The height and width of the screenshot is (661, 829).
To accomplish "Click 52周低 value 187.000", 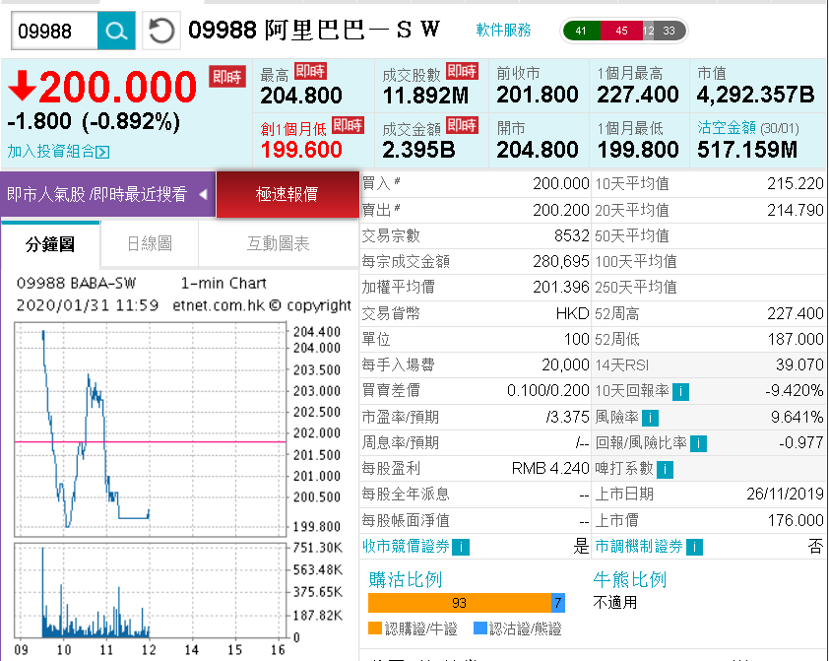I will 796,339.
